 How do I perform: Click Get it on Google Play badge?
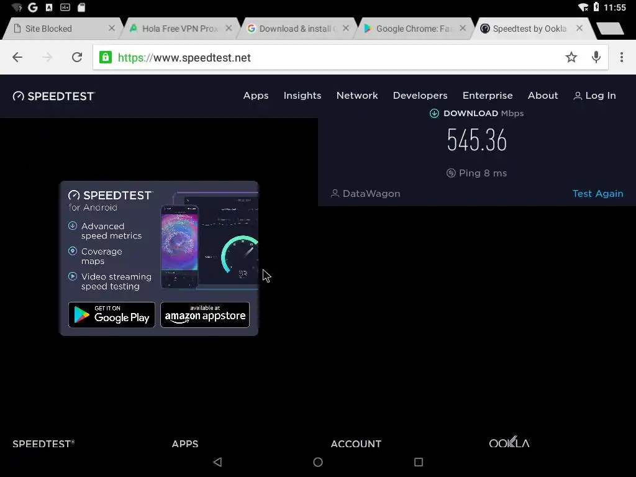(112, 315)
